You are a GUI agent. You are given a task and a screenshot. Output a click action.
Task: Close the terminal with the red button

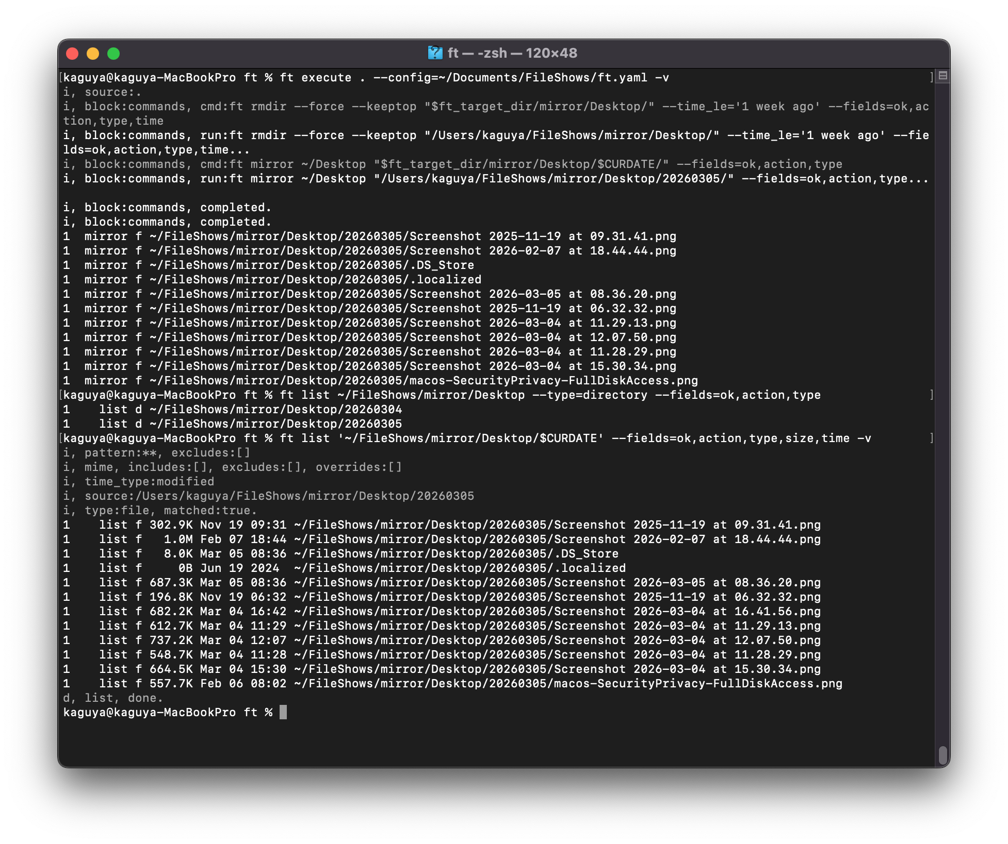[72, 54]
